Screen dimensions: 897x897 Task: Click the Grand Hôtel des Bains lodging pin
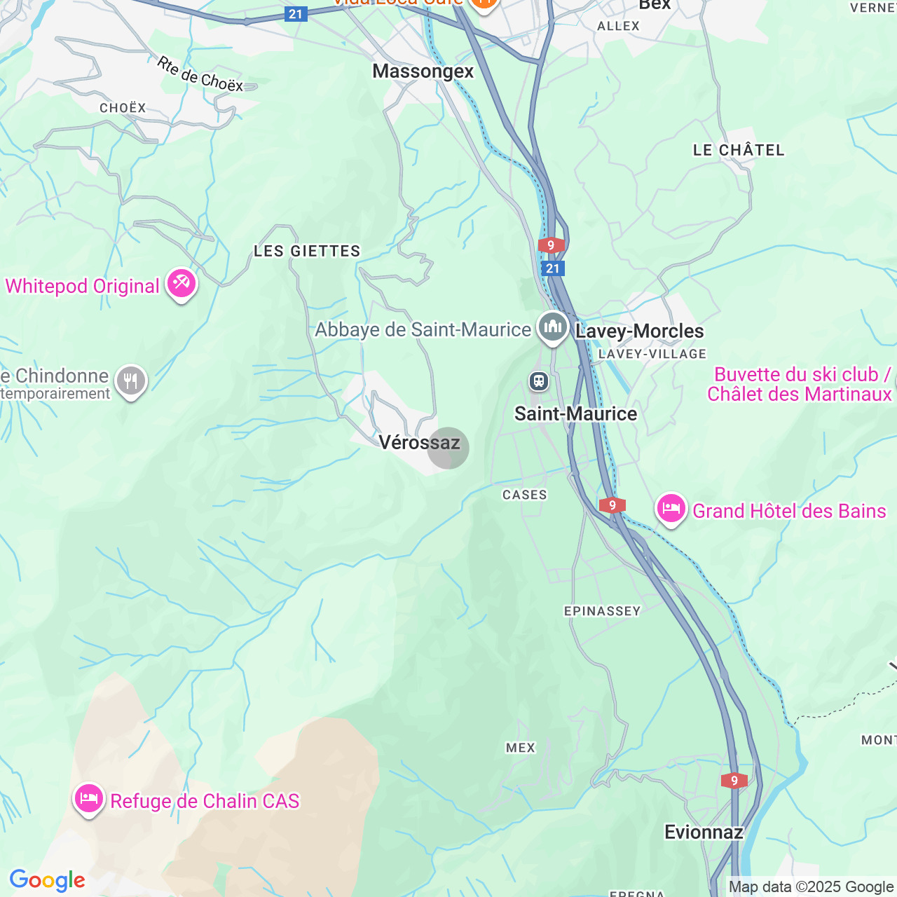click(671, 509)
